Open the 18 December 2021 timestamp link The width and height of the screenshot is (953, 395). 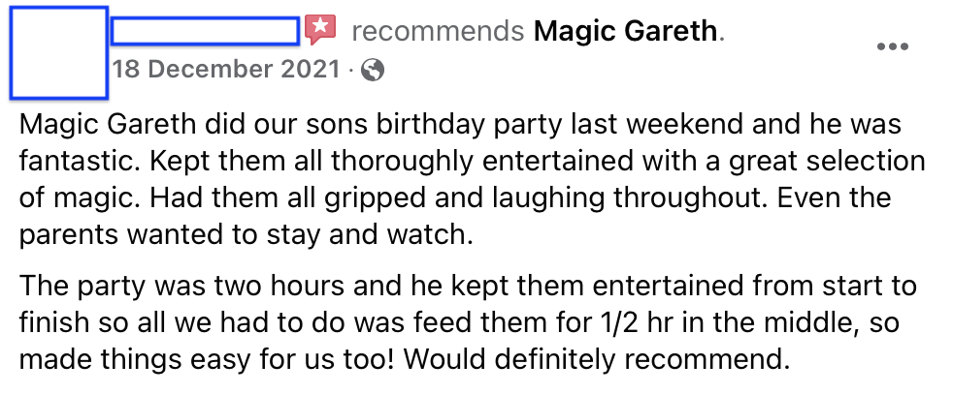click(x=226, y=70)
